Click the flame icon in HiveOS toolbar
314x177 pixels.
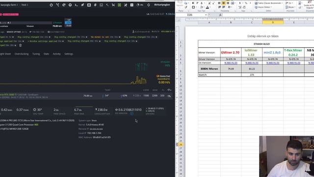[138, 5]
